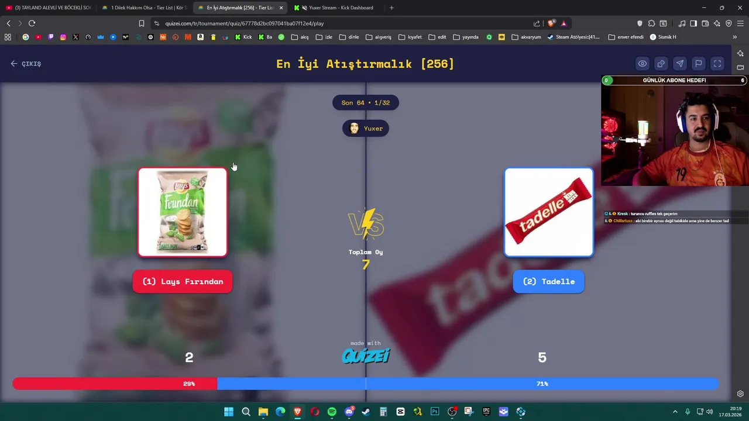This screenshot has width=749, height=421.
Task: Click the paper plane share icon
Action: tap(680, 64)
